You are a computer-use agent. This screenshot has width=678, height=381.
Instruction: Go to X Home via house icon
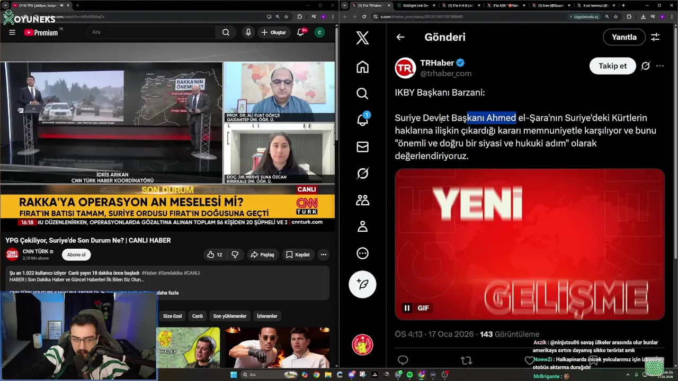click(x=362, y=67)
